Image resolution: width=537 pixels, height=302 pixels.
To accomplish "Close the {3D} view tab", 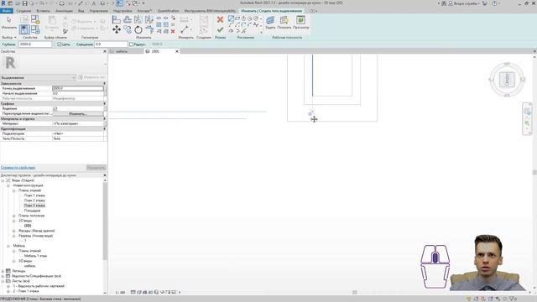I will [177, 51].
